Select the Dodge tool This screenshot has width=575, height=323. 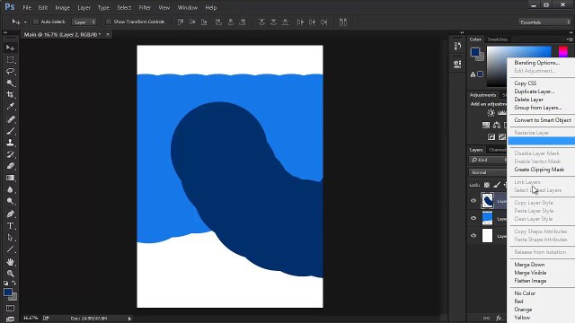pos(10,201)
